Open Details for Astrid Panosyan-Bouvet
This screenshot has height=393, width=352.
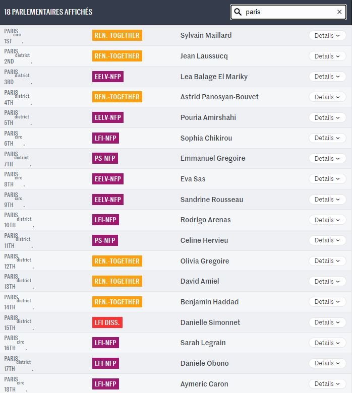click(x=327, y=97)
